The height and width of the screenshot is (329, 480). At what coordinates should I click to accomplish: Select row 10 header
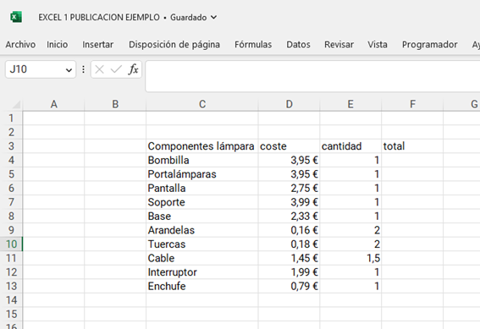coord(11,244)
